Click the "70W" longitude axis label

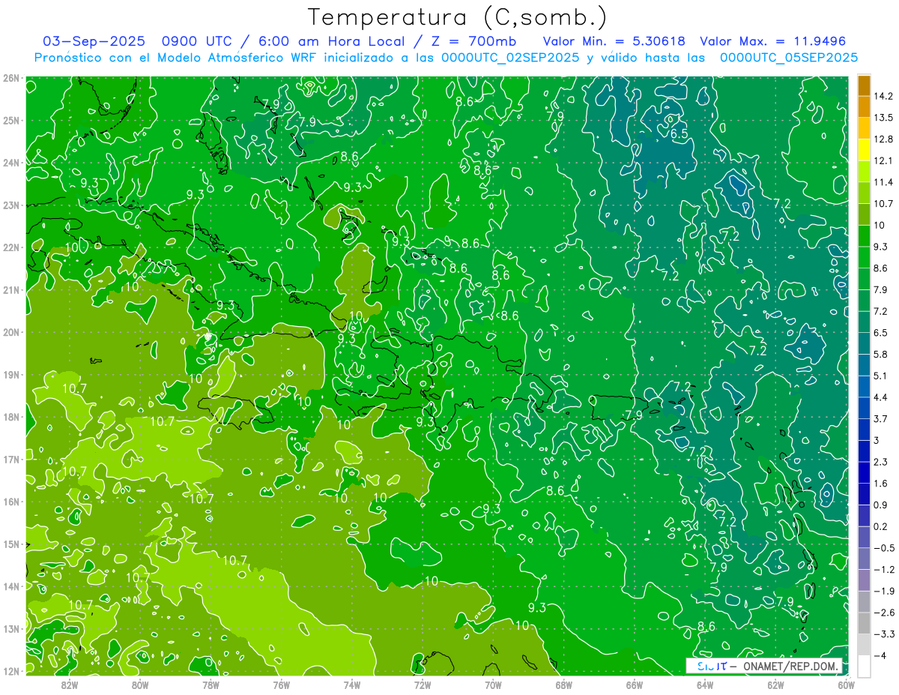(493, 684)
